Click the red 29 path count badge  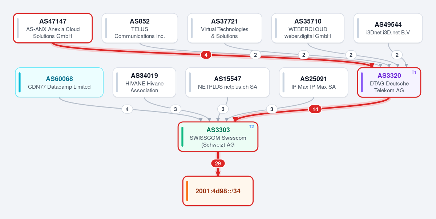[x=218, y=164]
